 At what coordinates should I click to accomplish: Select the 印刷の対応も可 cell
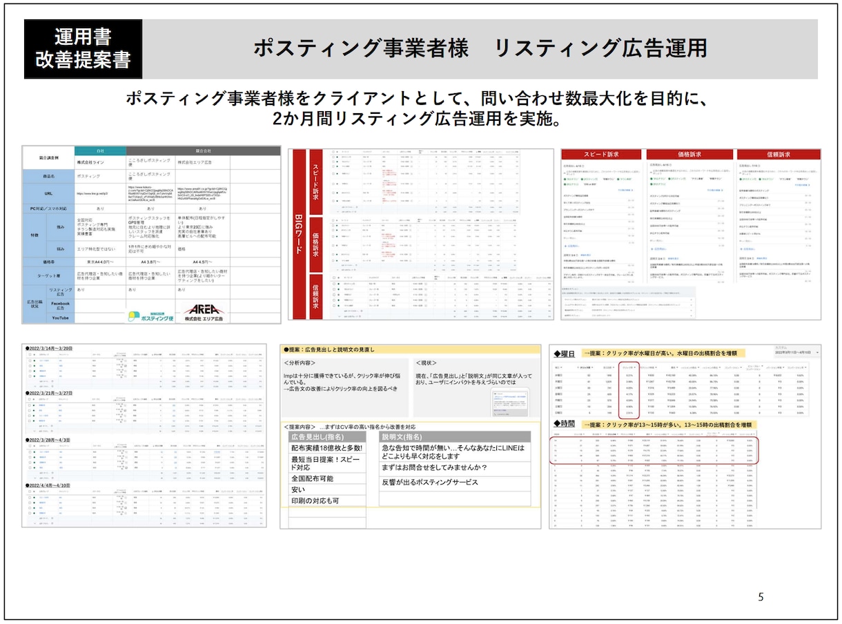tap(327, 500)
